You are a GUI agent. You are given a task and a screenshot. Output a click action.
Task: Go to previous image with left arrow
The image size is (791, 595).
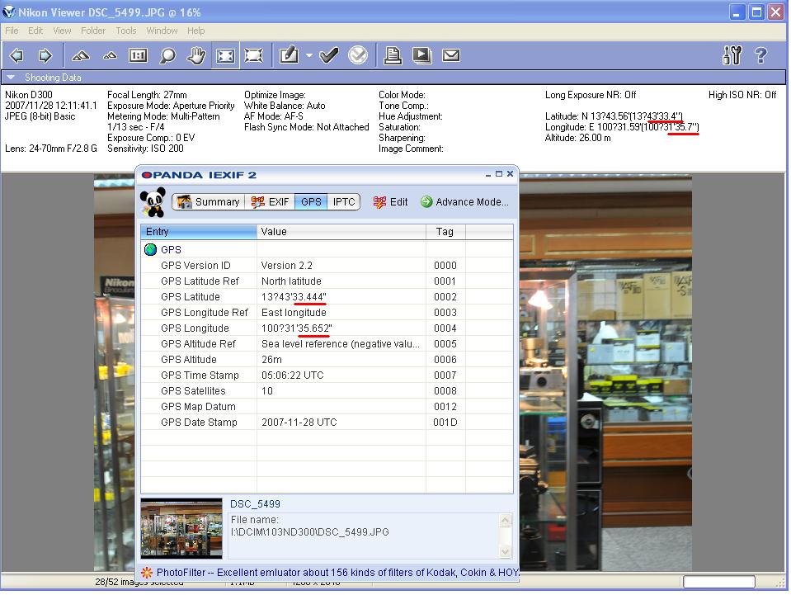(x=16, y=55)
